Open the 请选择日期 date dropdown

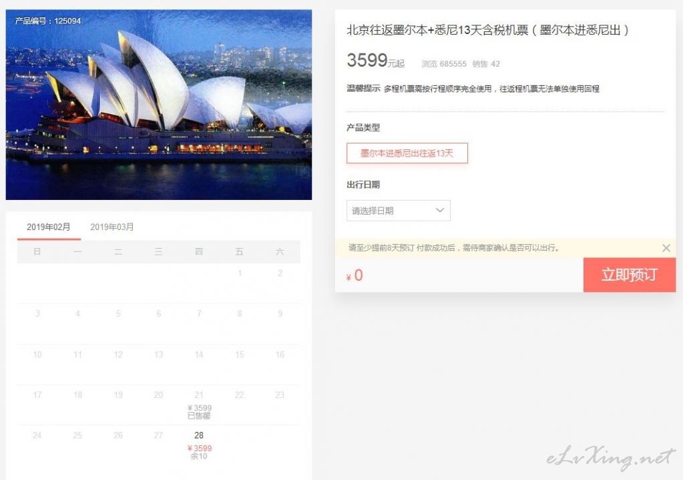tap(398, 211)
